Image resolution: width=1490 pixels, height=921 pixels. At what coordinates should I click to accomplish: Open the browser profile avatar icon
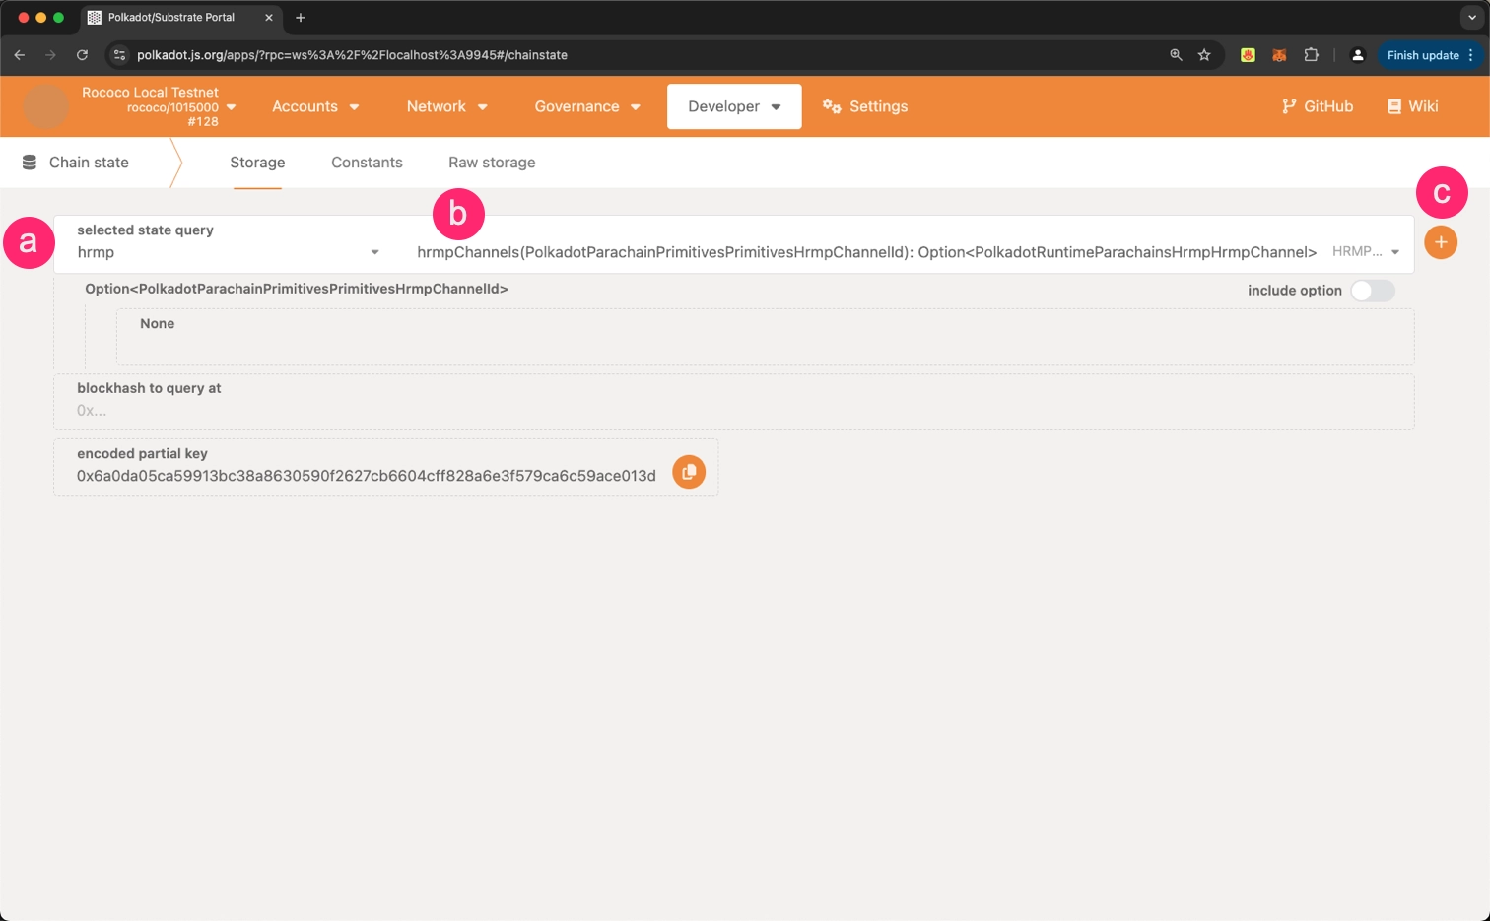pos(1357,55)
